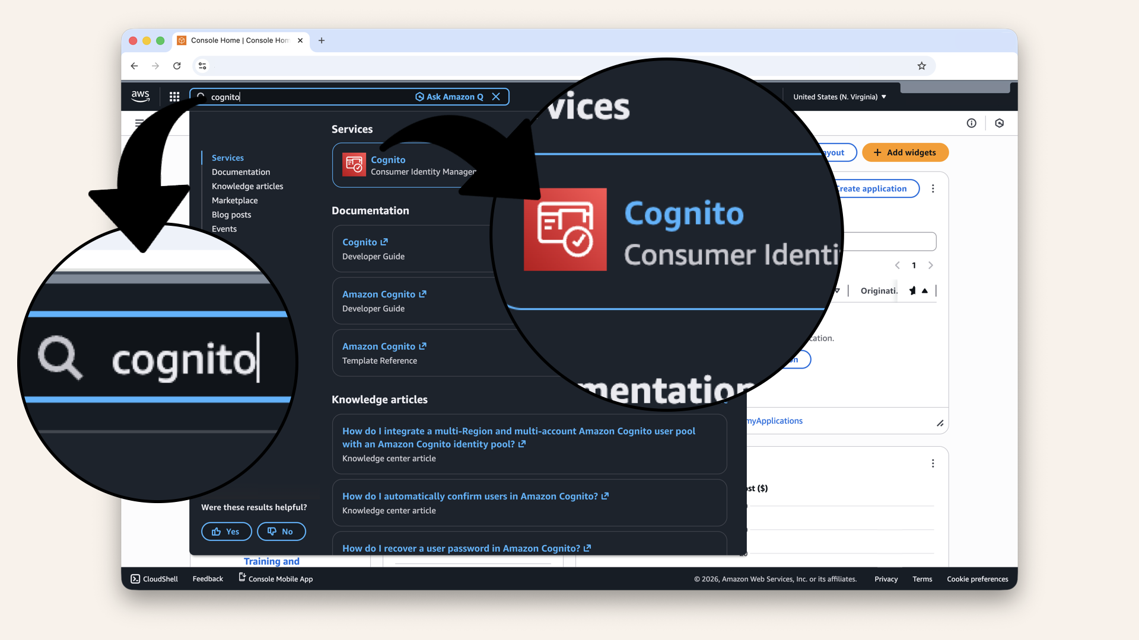Select the red Cognito service icon in results
The width and height of the screenshot is (1139, 640).
pos(354,165)
